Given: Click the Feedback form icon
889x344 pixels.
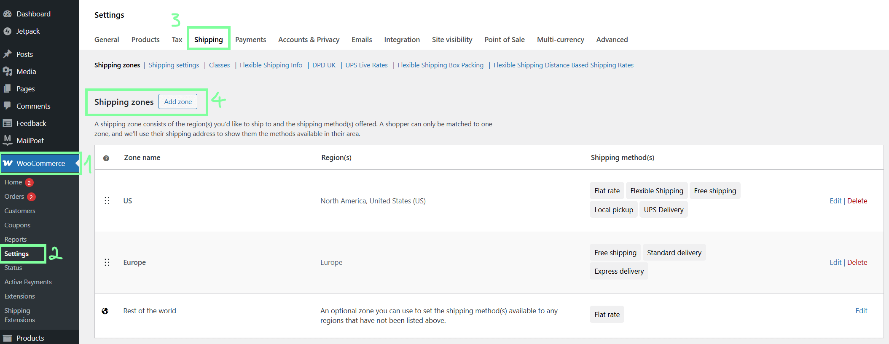Looking at the screenshot, I should click(7, 123).
